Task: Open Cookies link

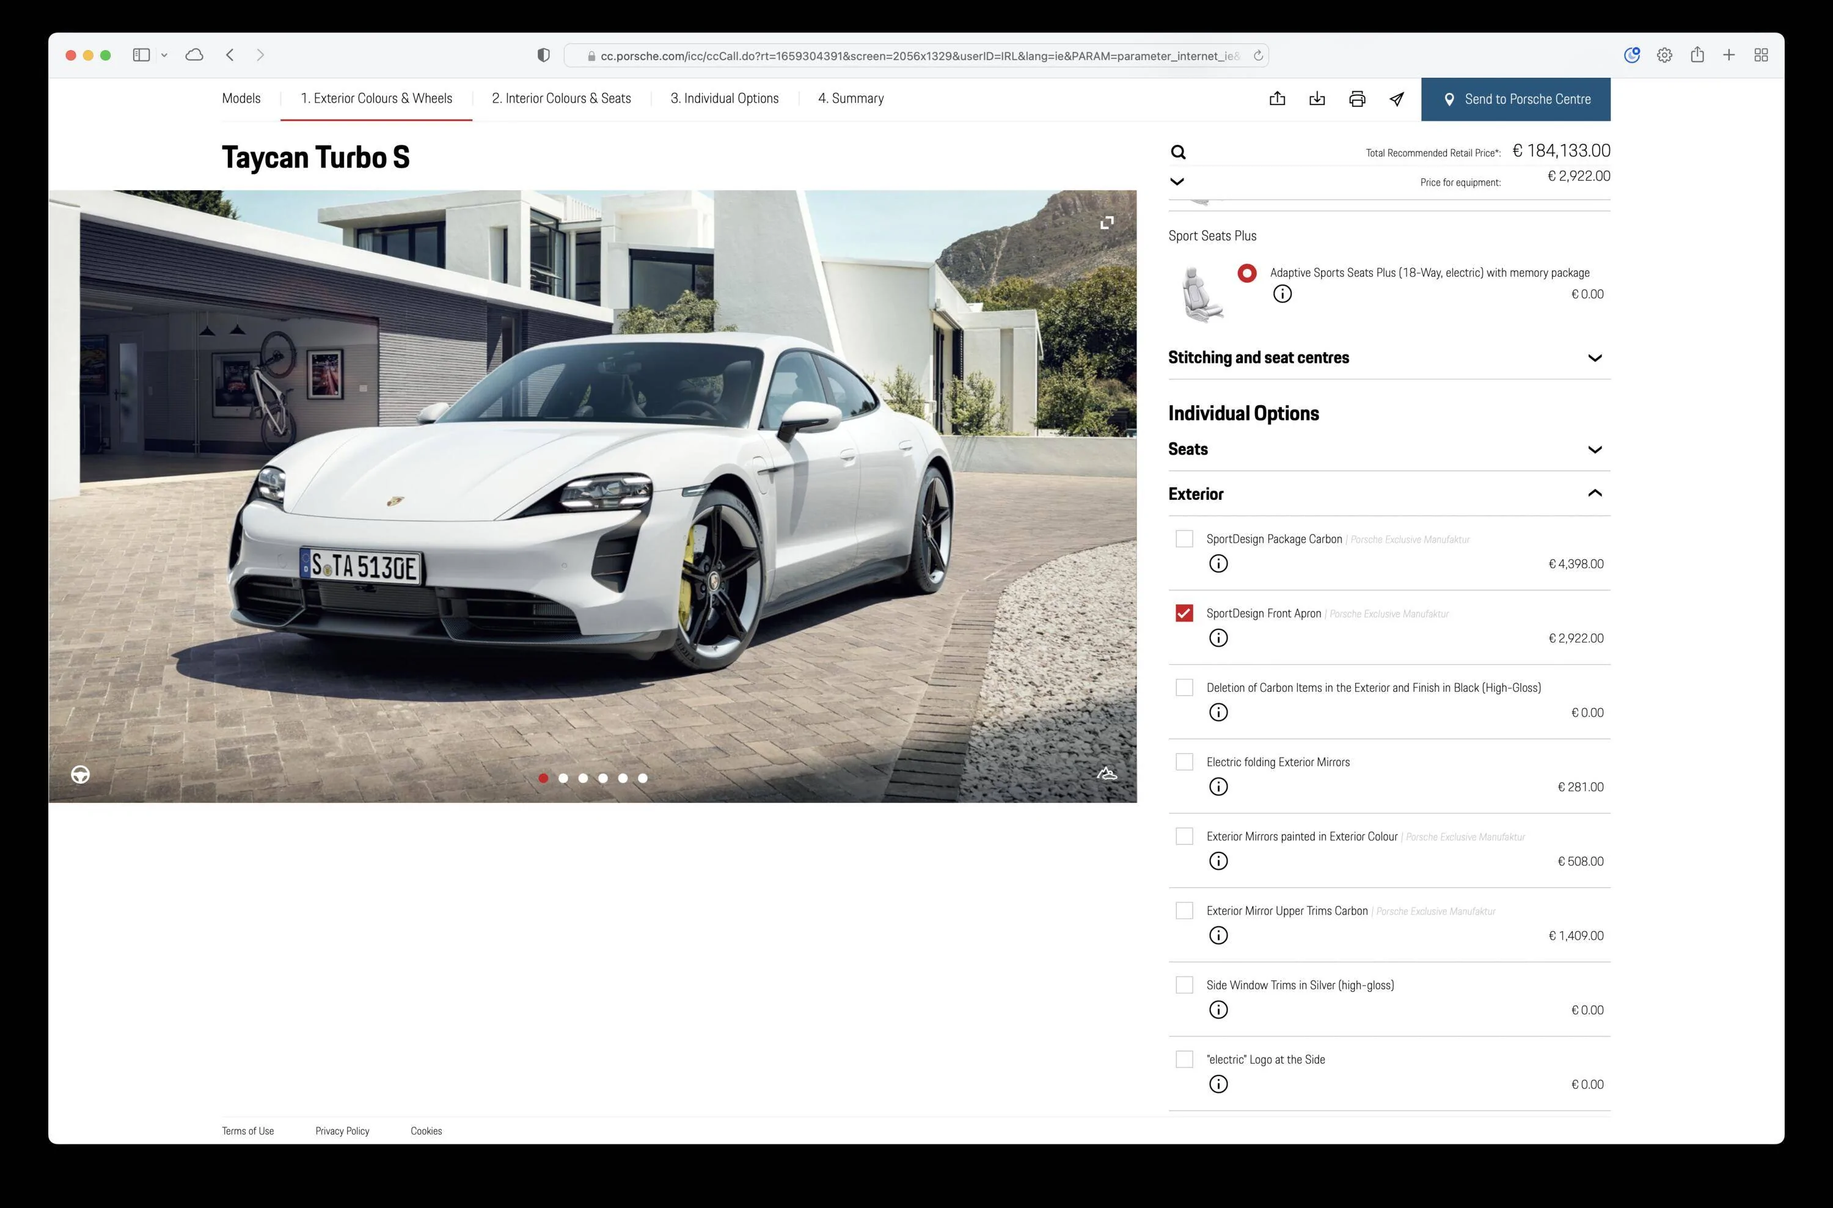Action: coord(426,1130)
